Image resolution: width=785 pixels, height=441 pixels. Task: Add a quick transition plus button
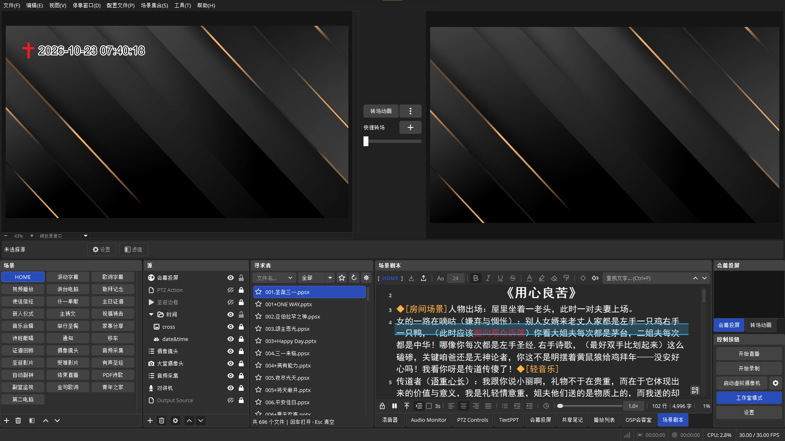click(410, 127)
